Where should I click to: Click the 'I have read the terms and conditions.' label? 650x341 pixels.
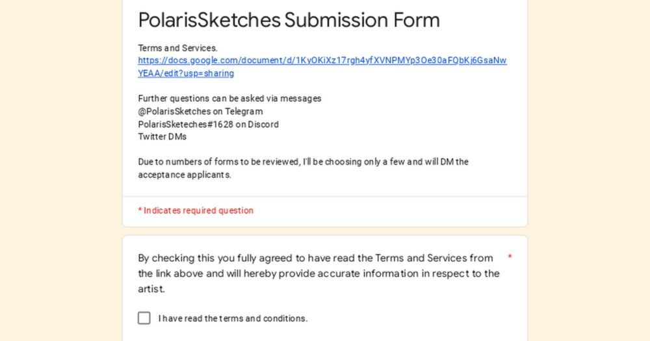coord(233,319)
